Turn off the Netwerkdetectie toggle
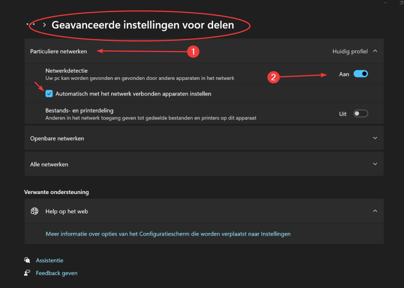This screenshot has width=404, height=288. [x=361, y=74]
